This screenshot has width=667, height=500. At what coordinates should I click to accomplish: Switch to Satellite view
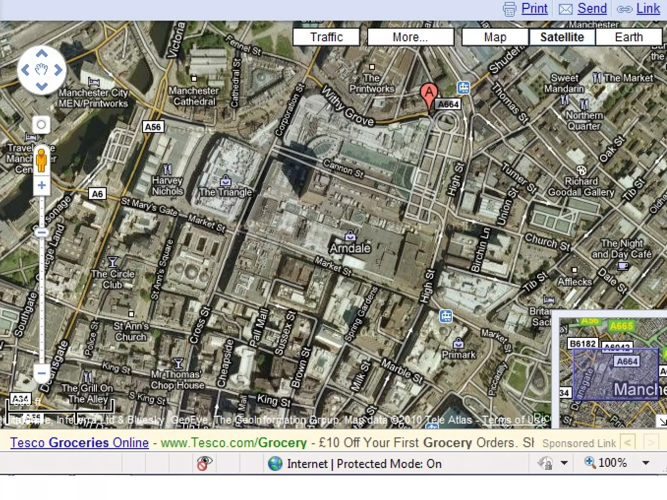562,37
